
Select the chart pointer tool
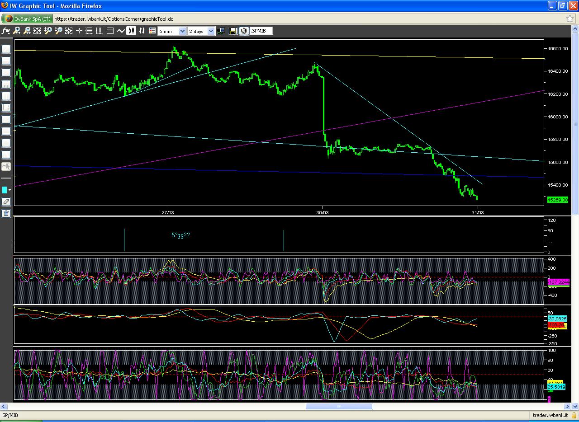[6, 166]
